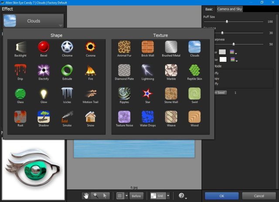Activate the hand pan tool
279x202 pixels.
[86, 196]
